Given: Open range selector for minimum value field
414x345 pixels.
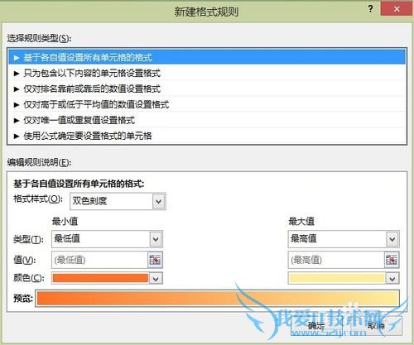Looking at the screenshot, I should 155,260.
